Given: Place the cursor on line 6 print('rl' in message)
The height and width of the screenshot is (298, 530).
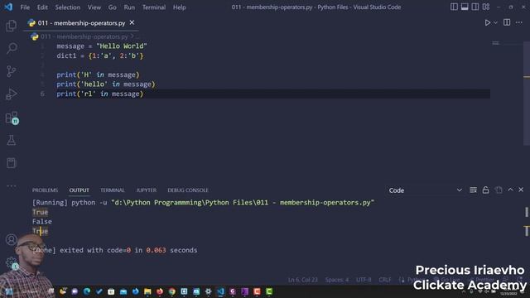Looking at the screenshot, I should coord(99,94).
